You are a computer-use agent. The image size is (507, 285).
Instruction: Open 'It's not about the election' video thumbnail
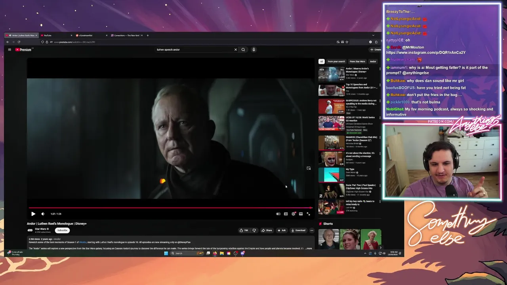[x=332, y=159]
